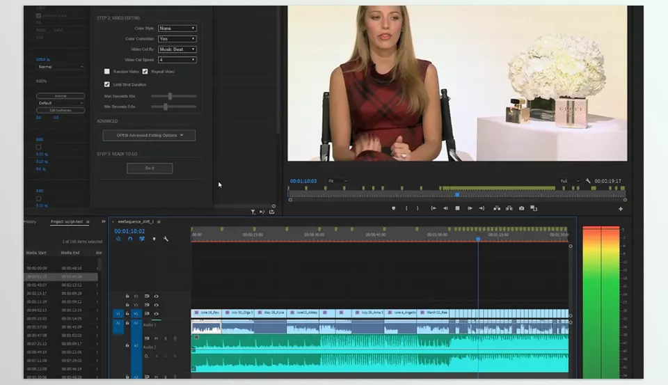Toggle lock on track V2
This screenshot has width=668, height=385.
tap(127, 305)
